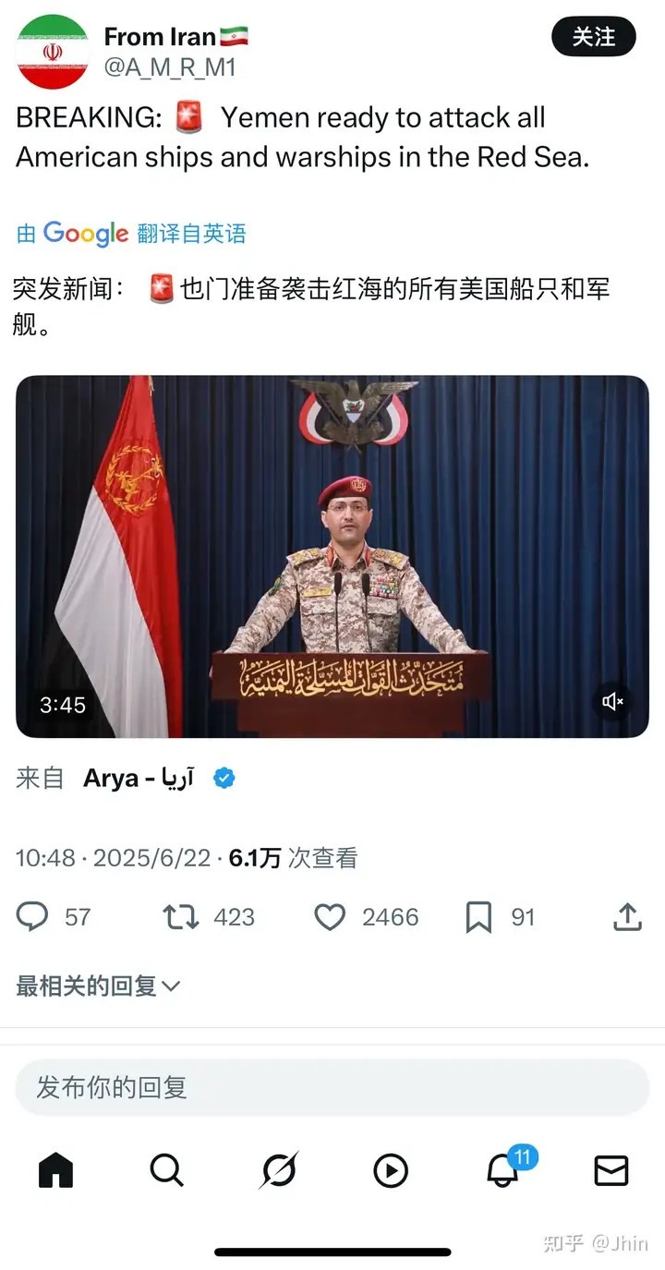Toggle follow with 关注 button

594,37
